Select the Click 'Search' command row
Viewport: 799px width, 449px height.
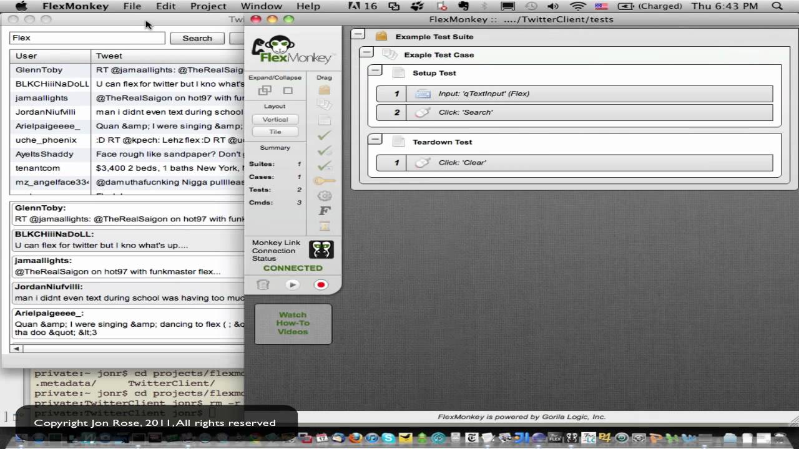click(x=574, y=112)
